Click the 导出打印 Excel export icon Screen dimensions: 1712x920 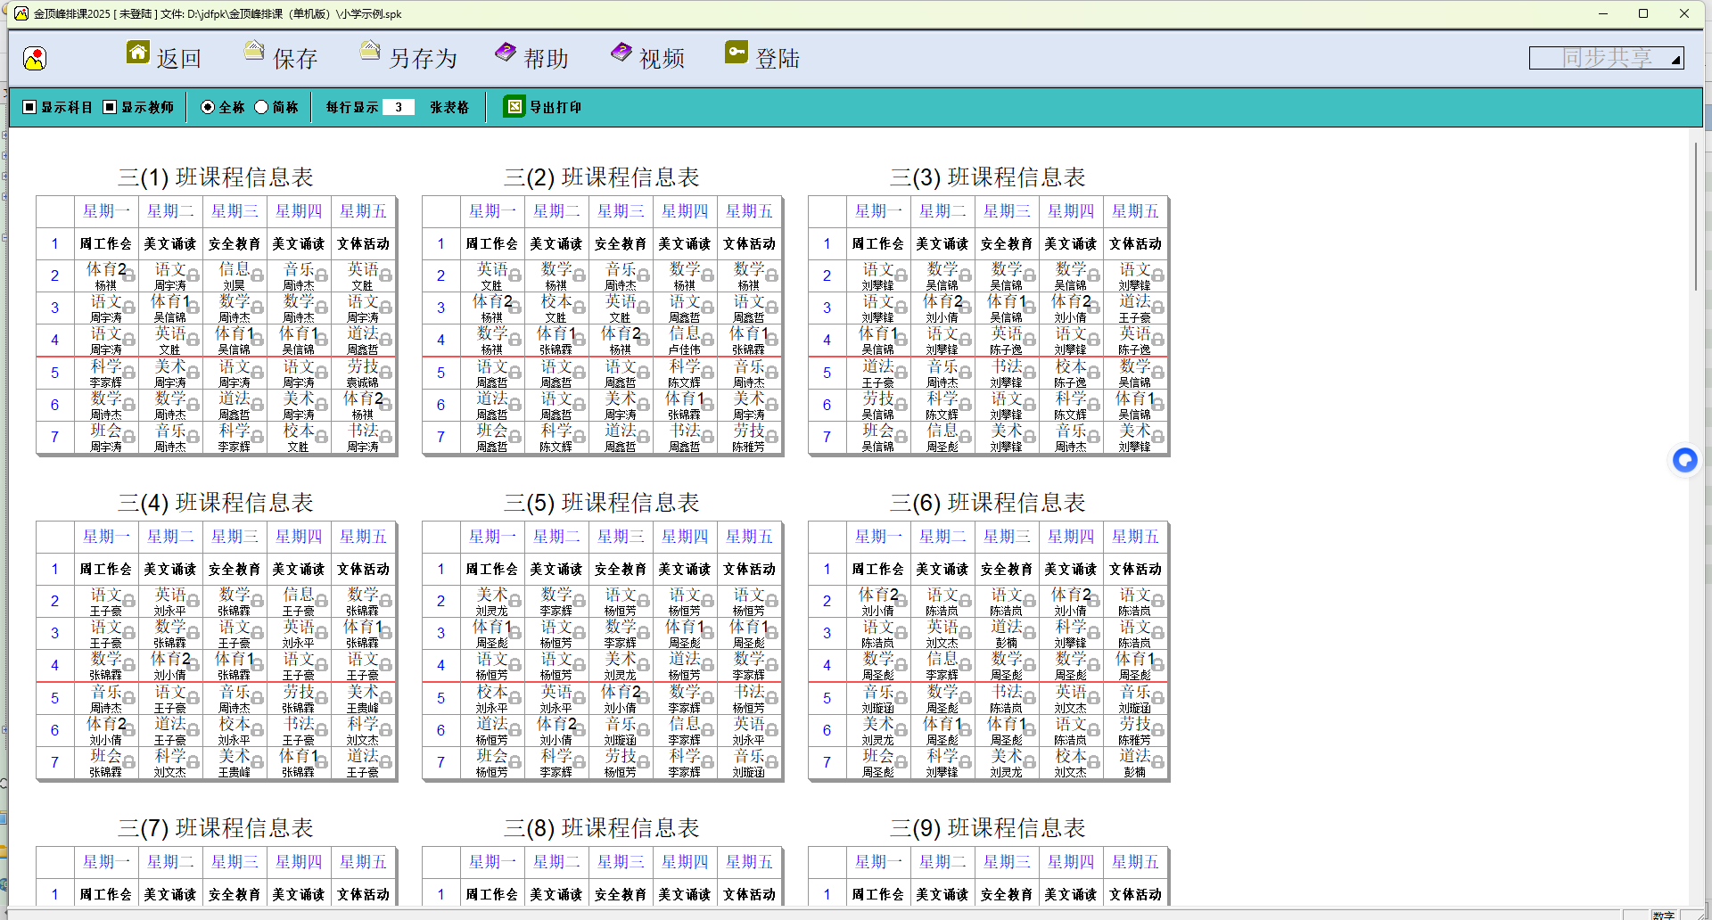coord(514,107)
